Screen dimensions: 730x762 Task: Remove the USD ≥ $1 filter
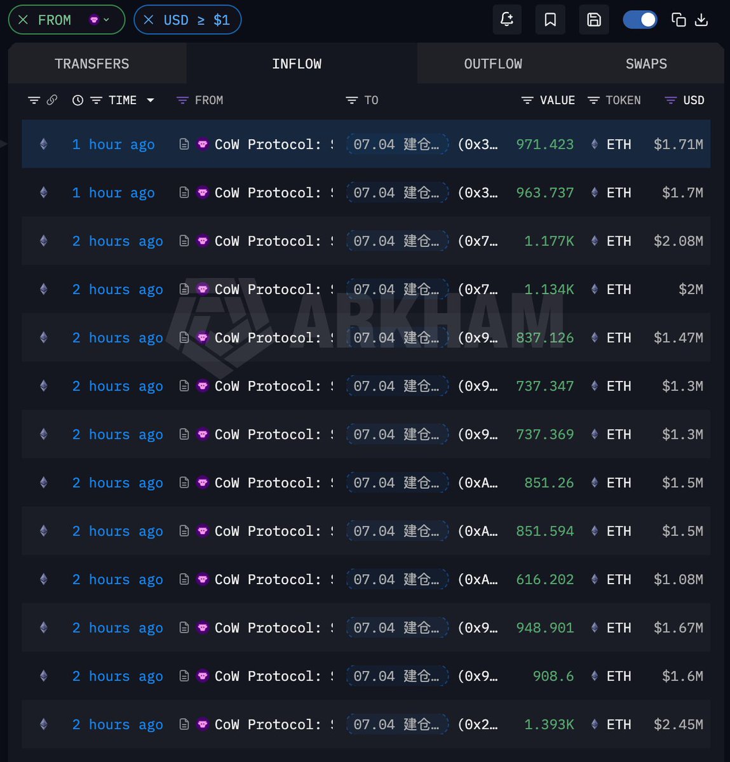tap(149, 20)
